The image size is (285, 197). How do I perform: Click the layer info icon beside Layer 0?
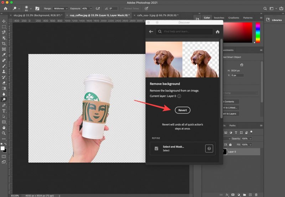(x=179, y=96)
